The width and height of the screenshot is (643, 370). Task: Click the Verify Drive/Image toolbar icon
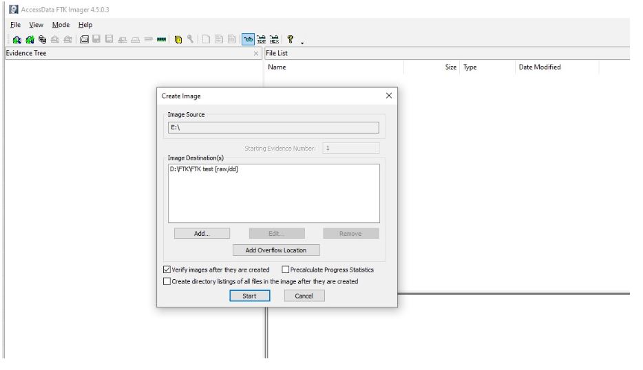click(149, 39)
